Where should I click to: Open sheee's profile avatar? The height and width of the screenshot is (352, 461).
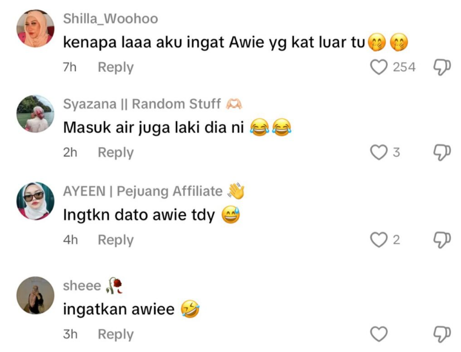coord(36,295)
